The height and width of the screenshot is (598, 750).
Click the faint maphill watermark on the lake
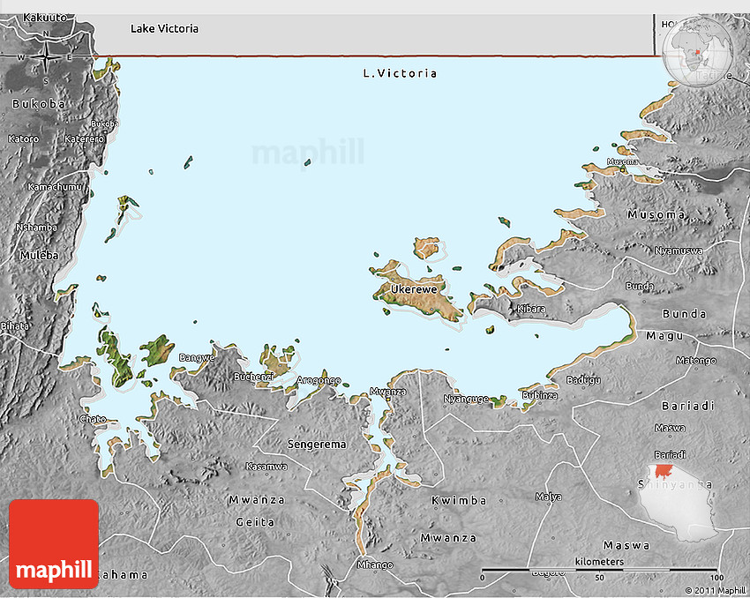tap(307, 153)
